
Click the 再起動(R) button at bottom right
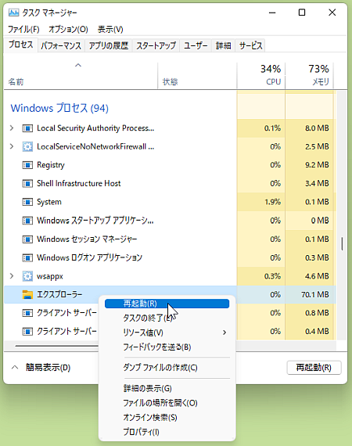[x=314, y=368]
